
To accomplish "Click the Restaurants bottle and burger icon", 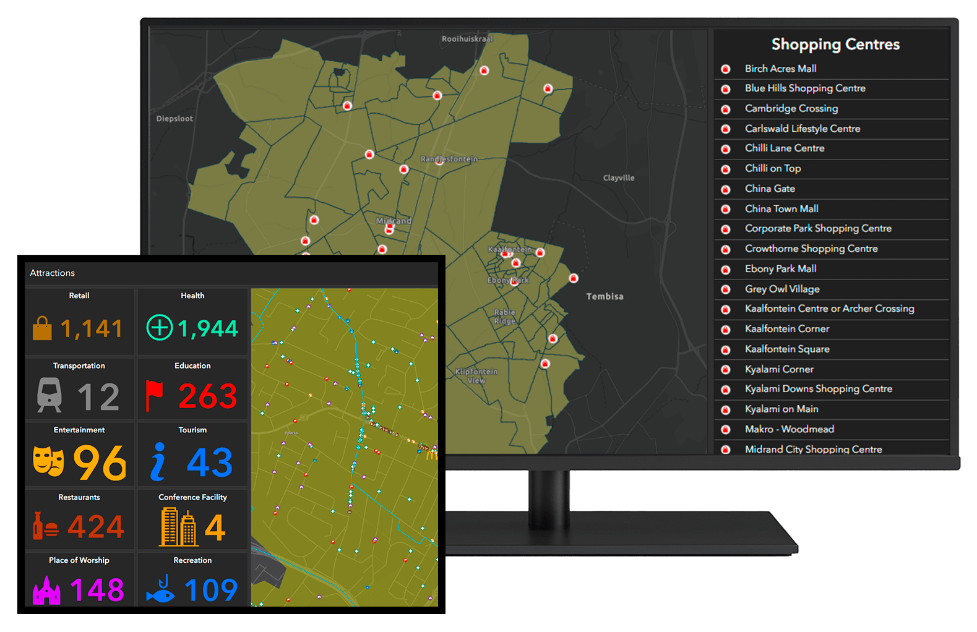I will point(46,526).
